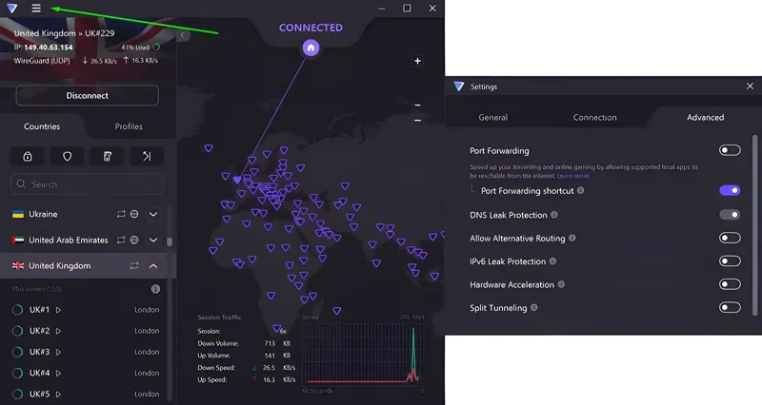Enable the Port Forwarding toggle
Viewport: 762px width, 405px height.
730,150
